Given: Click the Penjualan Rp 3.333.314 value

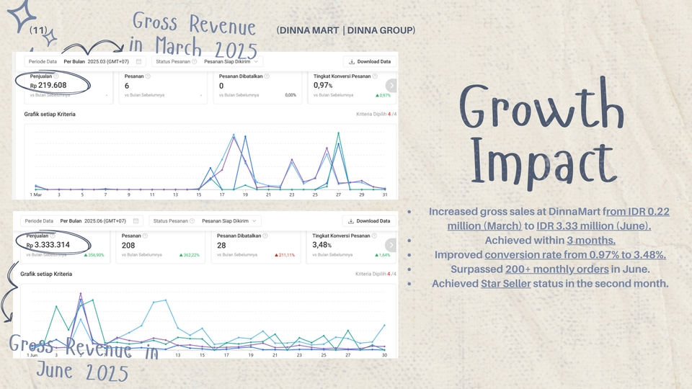Looking at the screenshot, I should [x=52, y=245].
